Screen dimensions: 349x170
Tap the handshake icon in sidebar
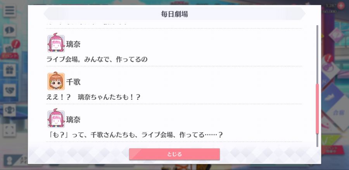[x=9, y=90]
